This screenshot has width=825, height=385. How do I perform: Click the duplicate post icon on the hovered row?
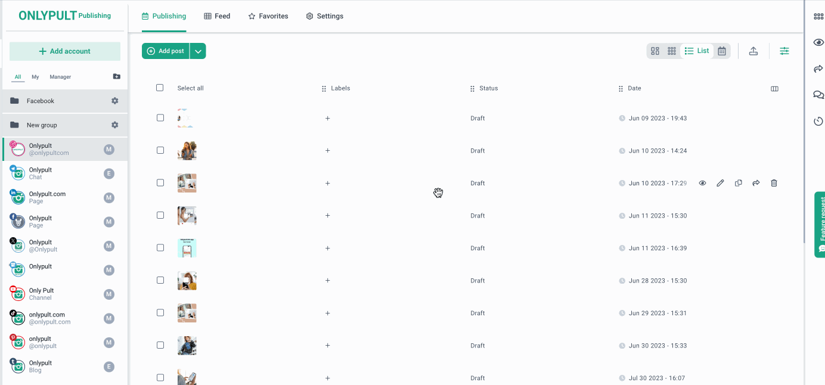click(738, 183)
